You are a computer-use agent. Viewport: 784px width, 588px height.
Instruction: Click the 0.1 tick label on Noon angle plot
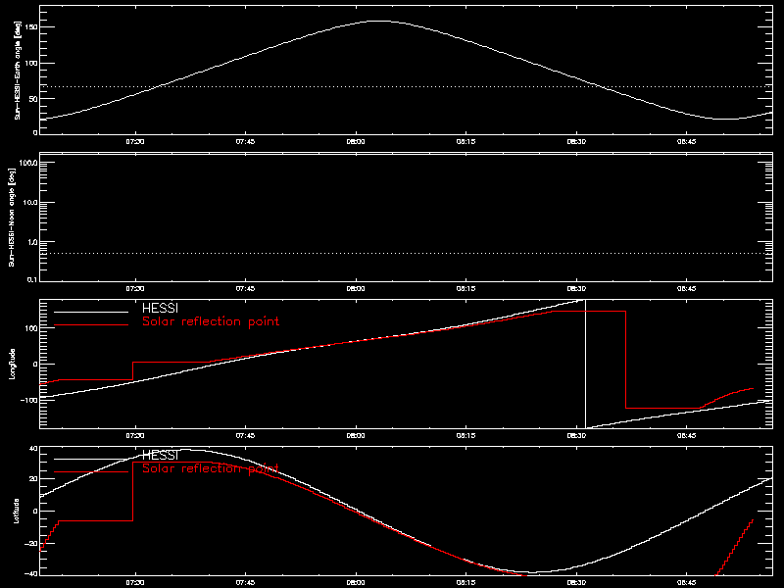point(32,279)
